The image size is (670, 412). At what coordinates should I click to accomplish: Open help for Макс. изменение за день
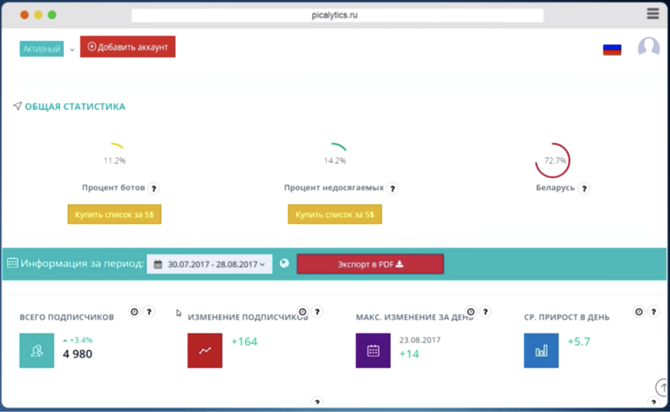(x=485, y=312)
